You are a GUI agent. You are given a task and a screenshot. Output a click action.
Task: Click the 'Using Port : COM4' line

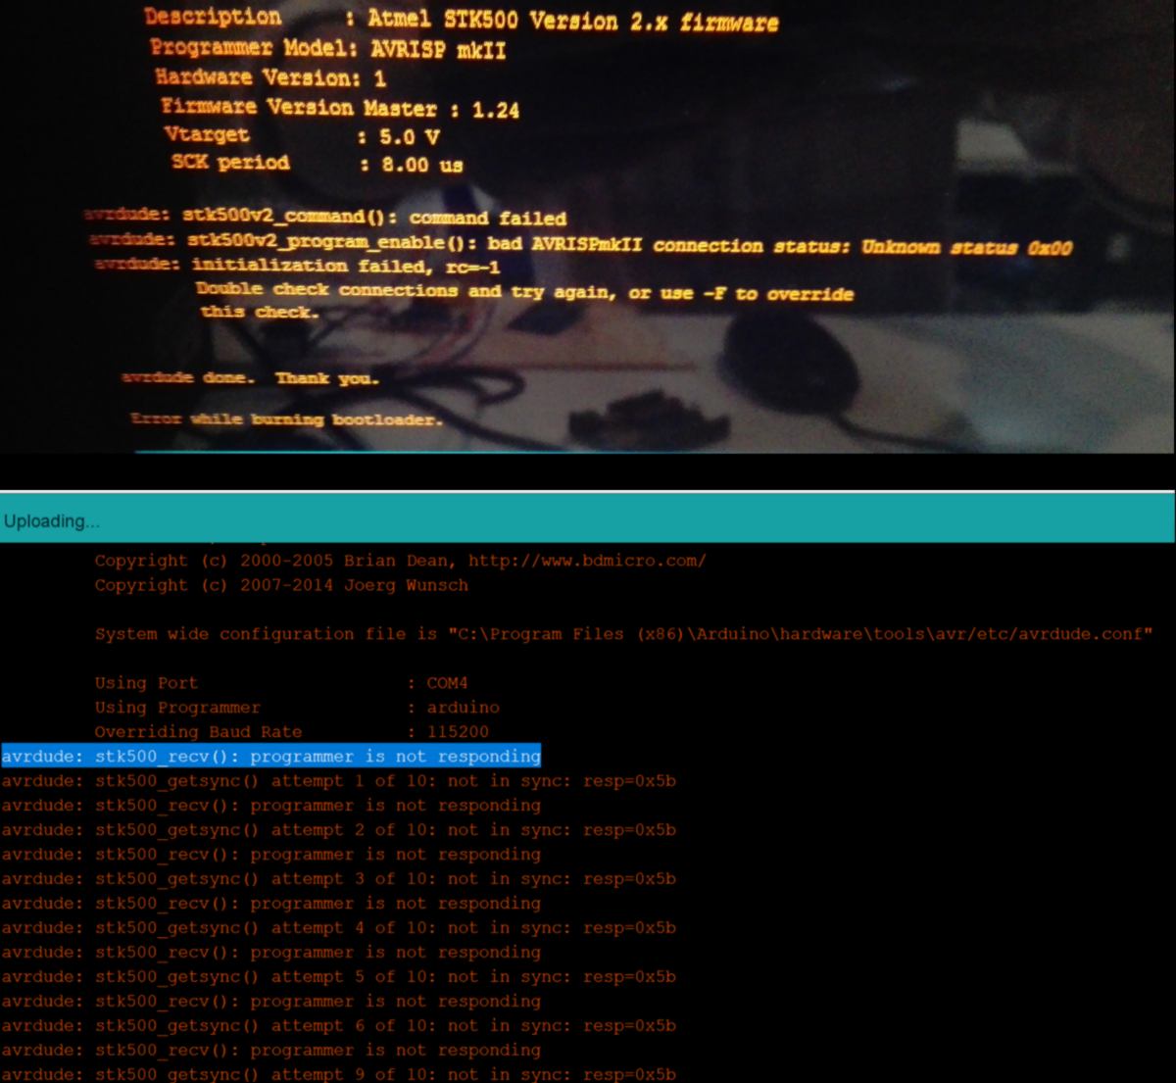[x=280, y=683]
